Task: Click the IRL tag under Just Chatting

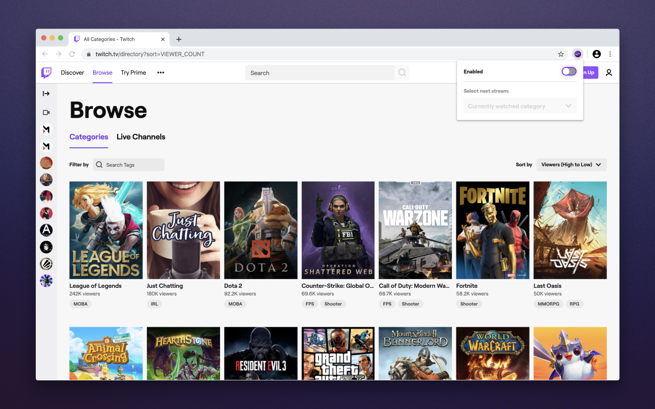Action: pyautogui.click(x=155, y=304)
